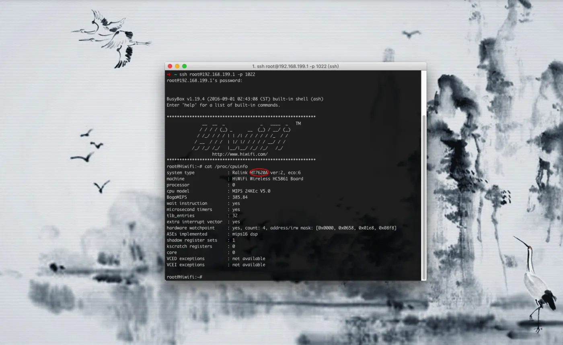Click the 'MIPS 24KEc V5.0' cpu model value
This screenshot has width=563, height=345.
(x=251, y=191)
